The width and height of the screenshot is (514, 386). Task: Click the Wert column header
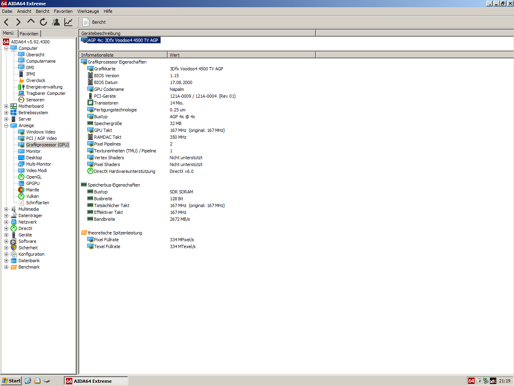click(241, 55)
